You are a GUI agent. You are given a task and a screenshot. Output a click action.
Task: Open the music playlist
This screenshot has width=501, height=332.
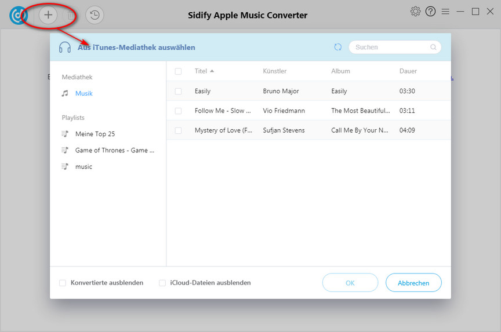click(83, 166)
